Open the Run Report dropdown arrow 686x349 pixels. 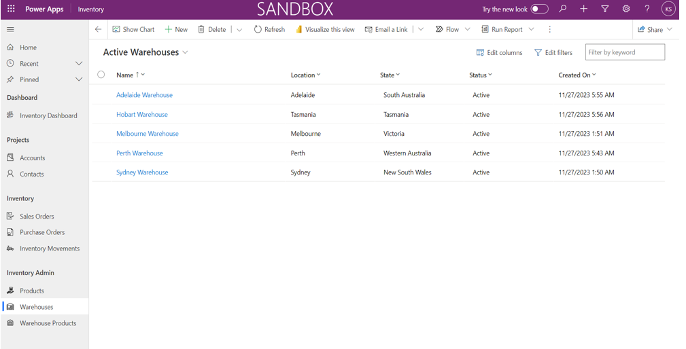coord(532,29)
